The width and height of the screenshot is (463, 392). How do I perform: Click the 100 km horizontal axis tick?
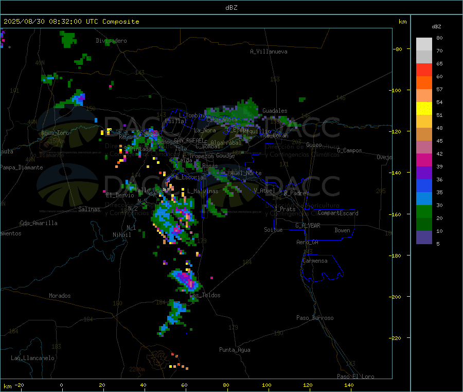coord(266,385)
